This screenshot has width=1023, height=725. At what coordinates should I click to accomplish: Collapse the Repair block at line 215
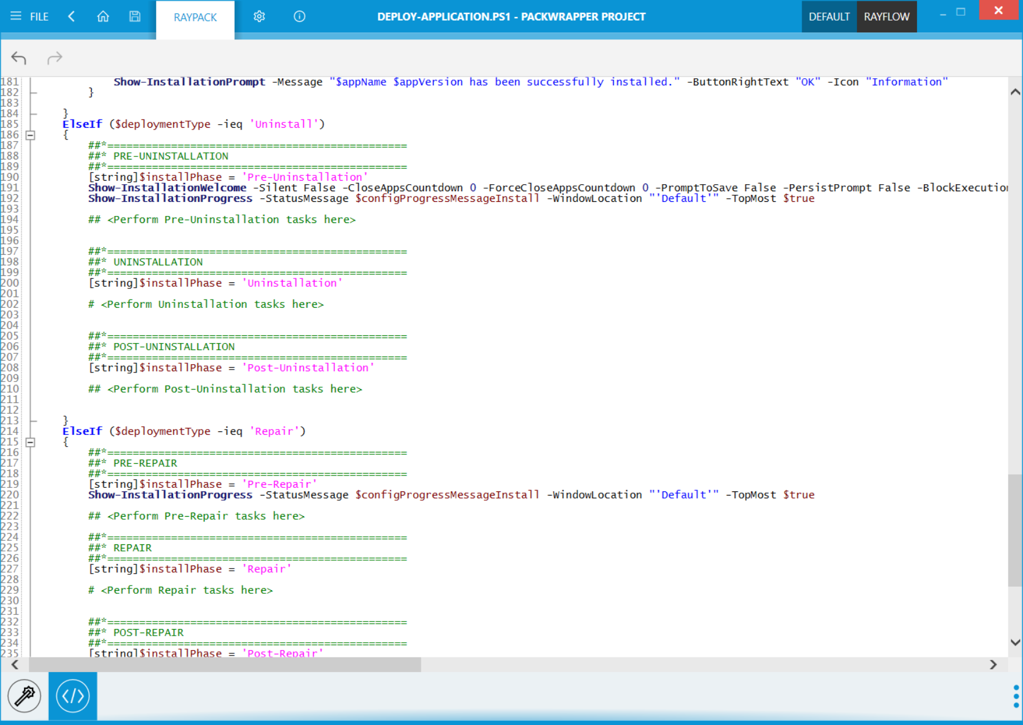[31, 443]
